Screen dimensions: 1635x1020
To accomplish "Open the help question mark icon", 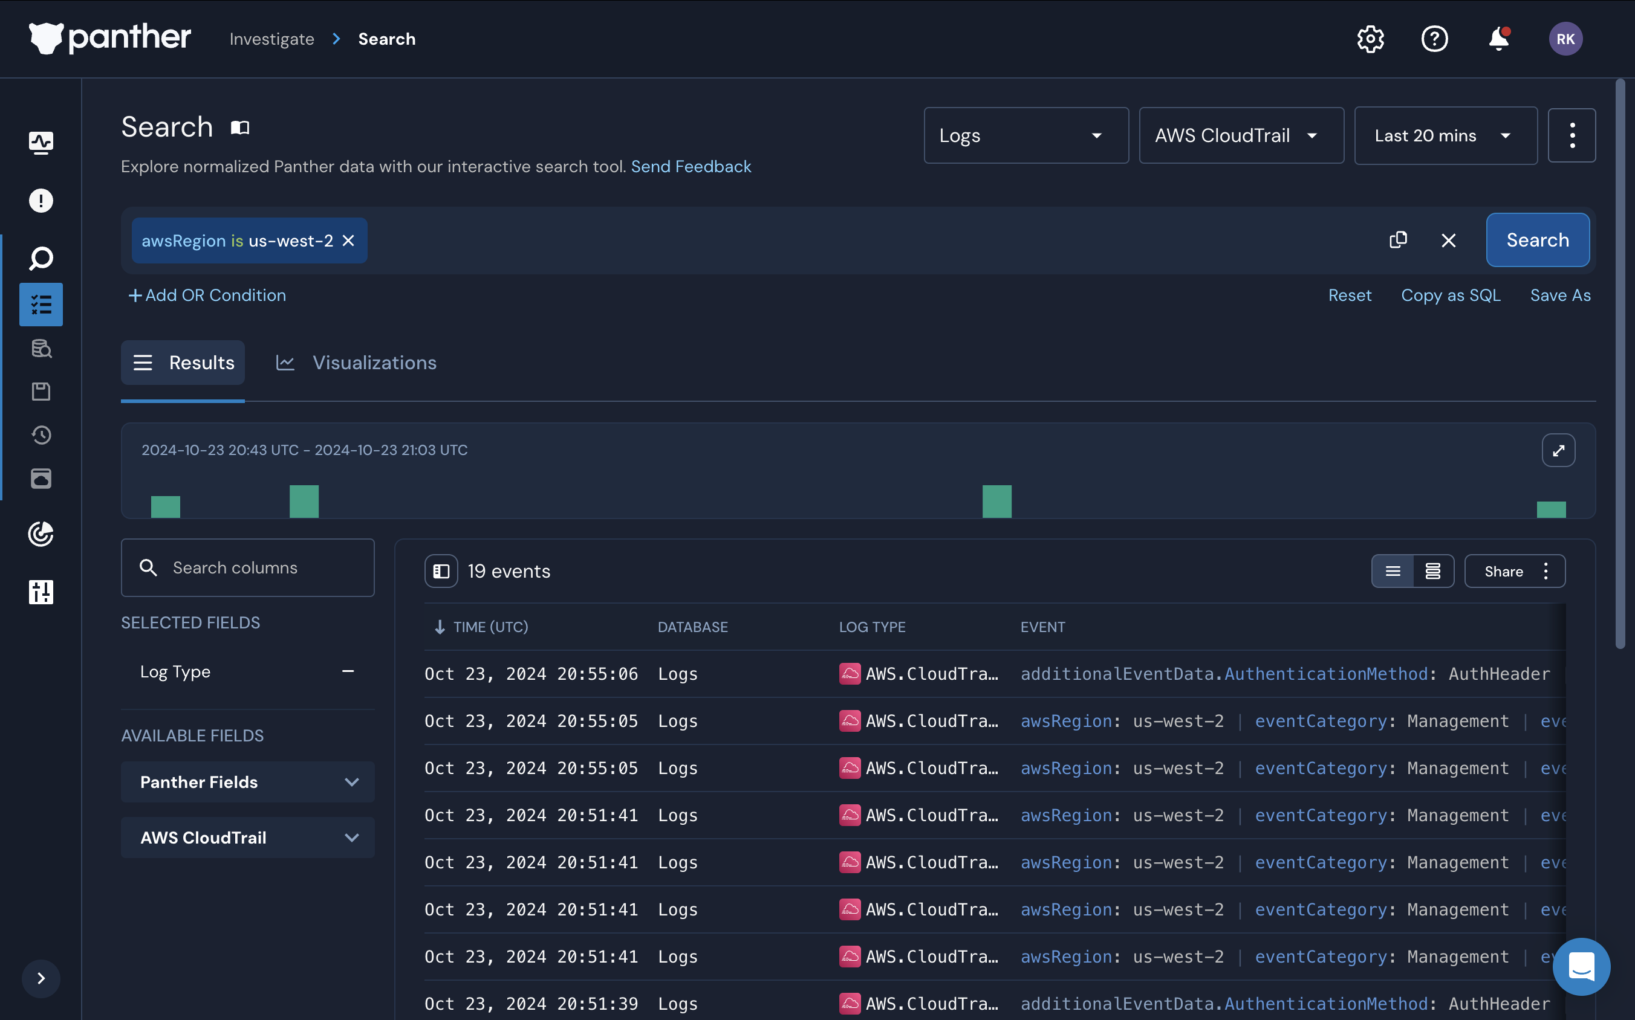I will pyautogui.click(x=1434, y=39).
